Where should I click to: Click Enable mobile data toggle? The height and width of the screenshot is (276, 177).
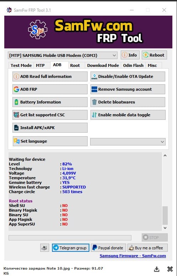[x=128, y=115]
